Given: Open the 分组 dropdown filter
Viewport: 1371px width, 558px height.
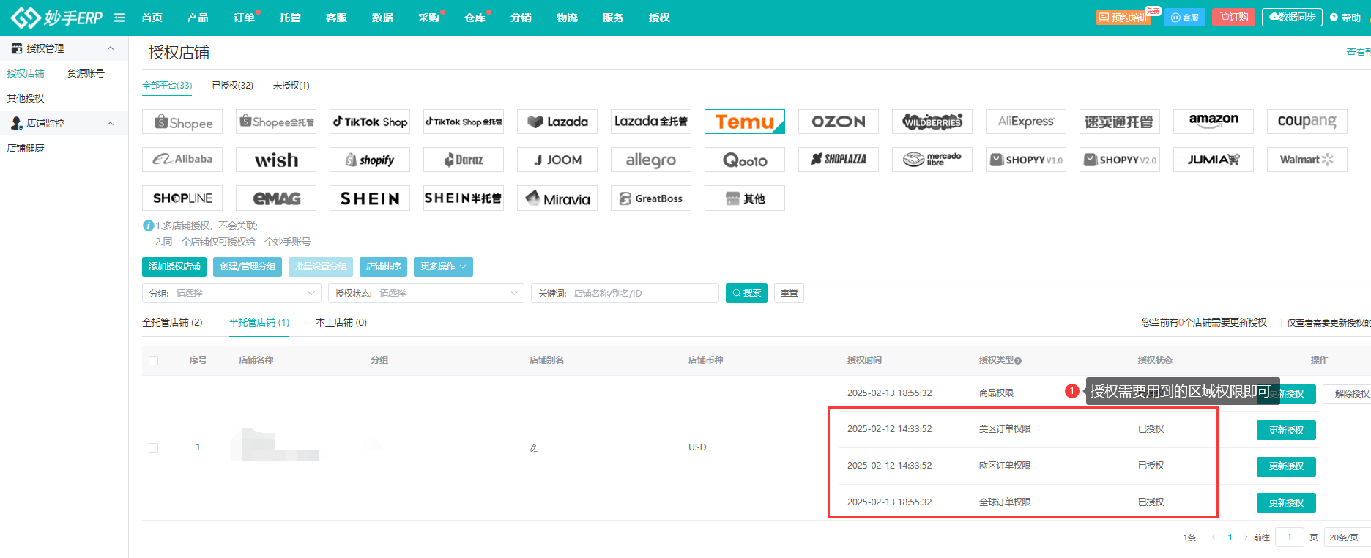Looking at the screenshot, I should (231, 293).
